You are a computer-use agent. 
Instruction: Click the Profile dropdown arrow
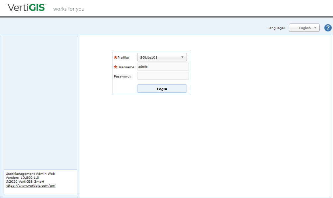[x=183, y=57]
